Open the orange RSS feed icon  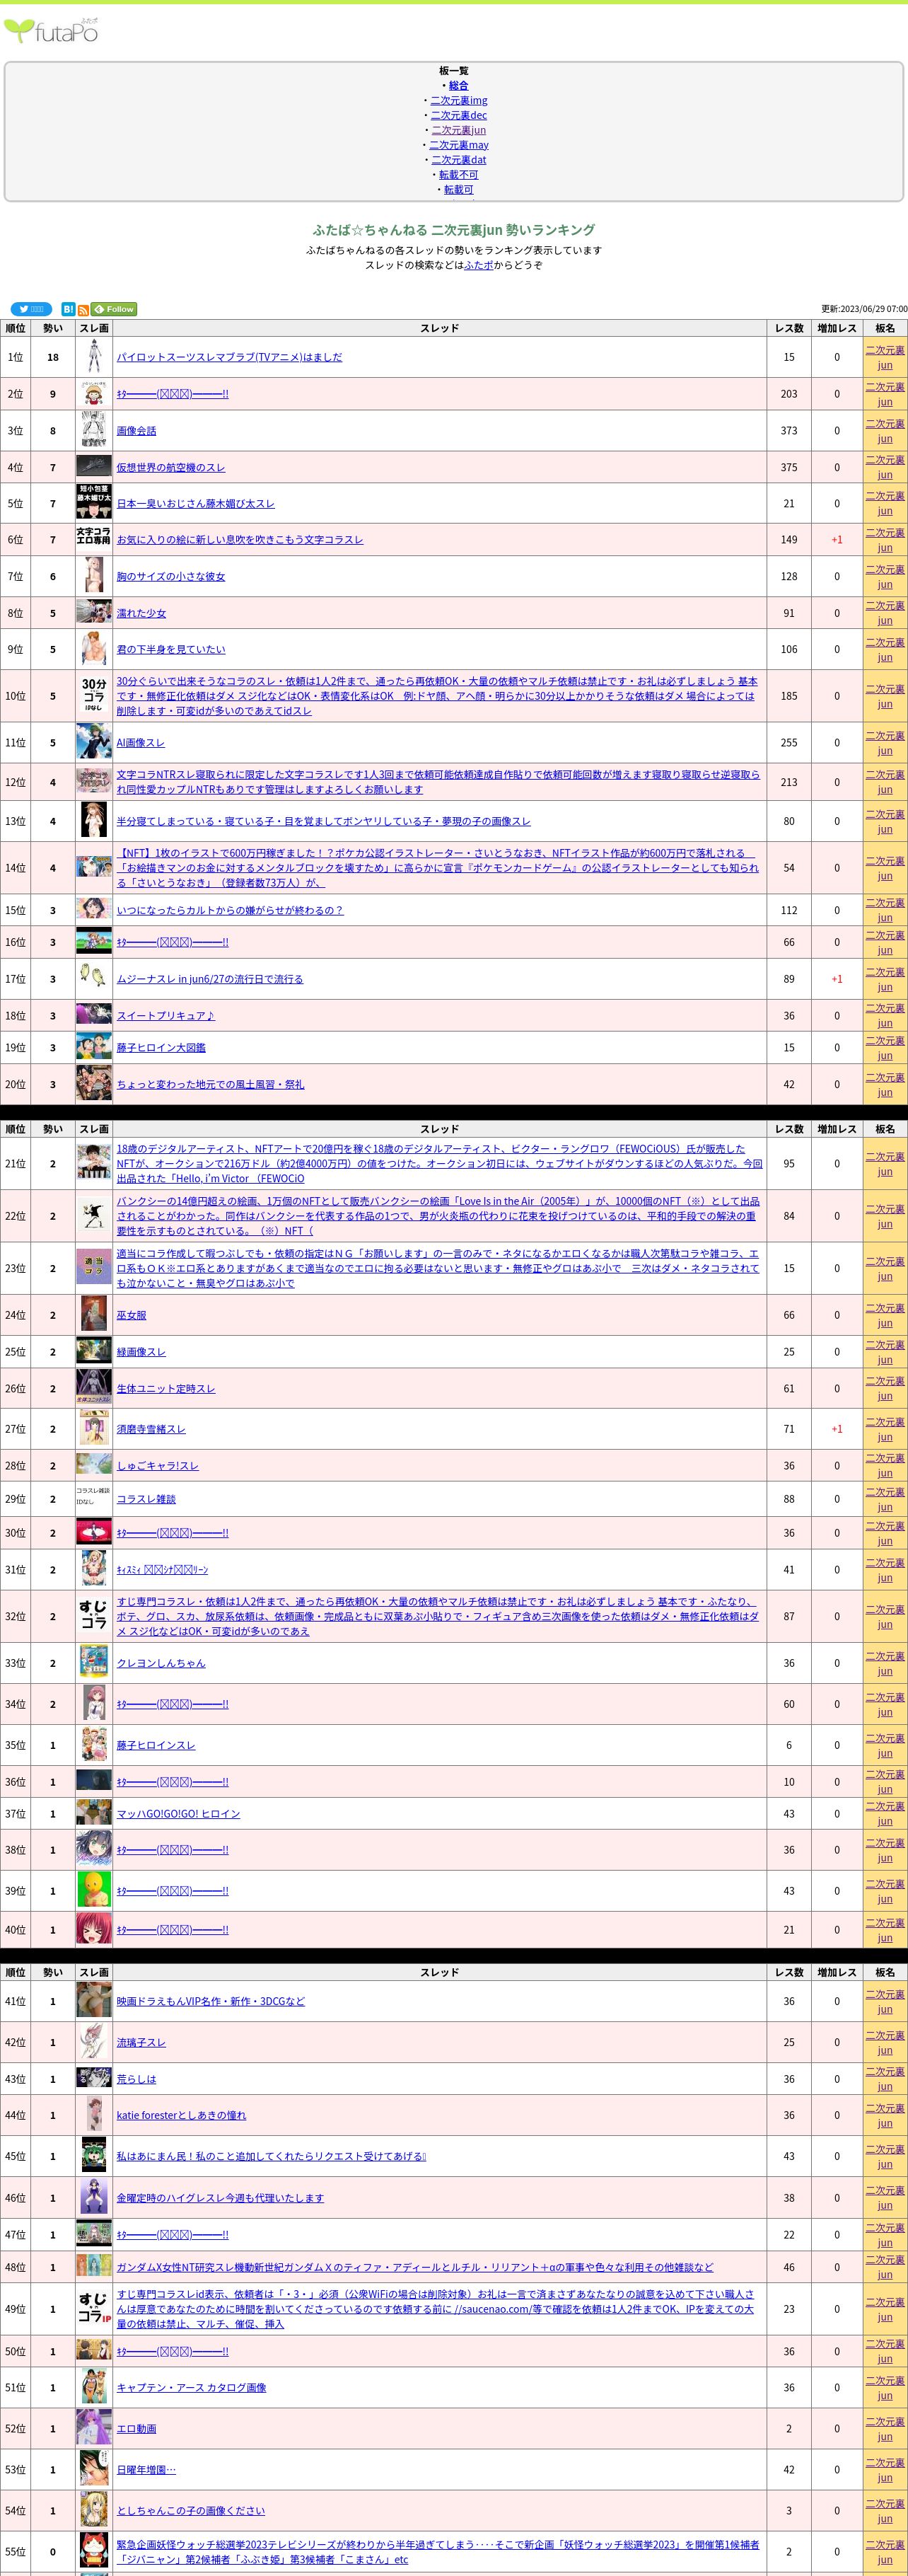pyautogui.click(x=83, y=310)
